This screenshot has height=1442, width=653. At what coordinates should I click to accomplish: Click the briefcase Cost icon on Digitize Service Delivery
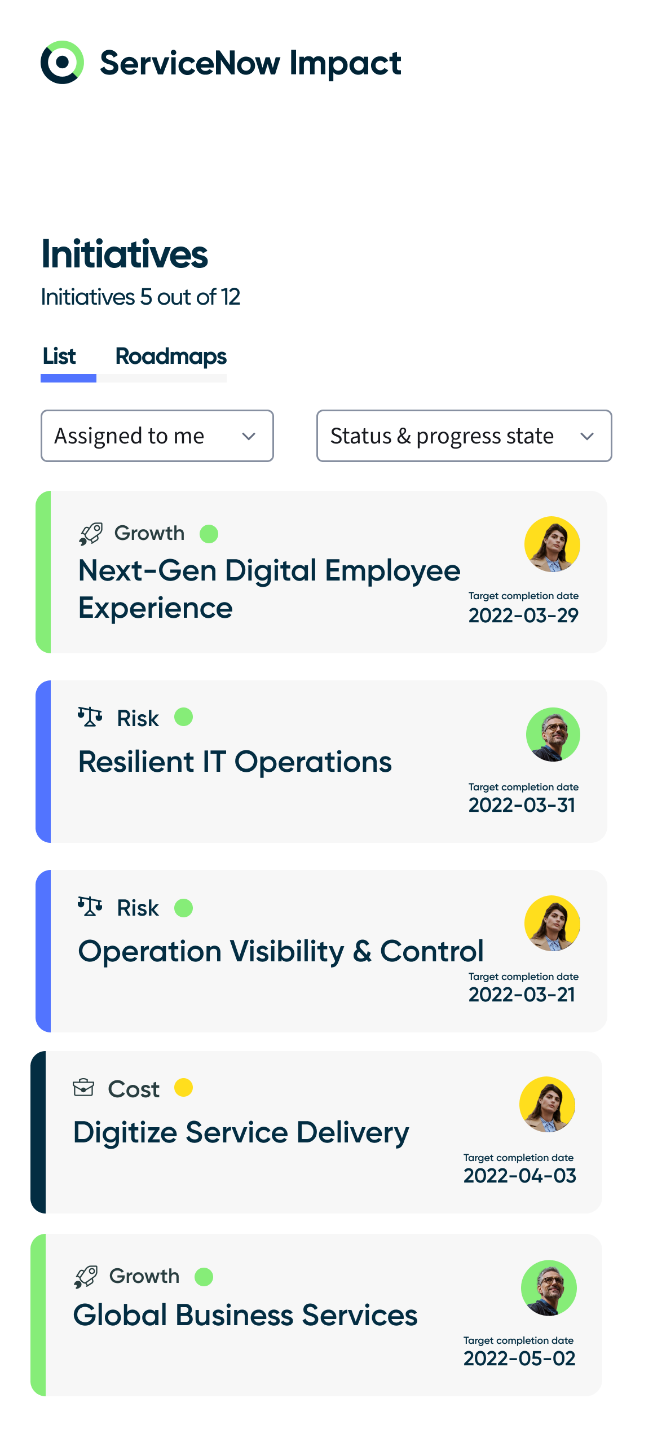(83, 1087)
